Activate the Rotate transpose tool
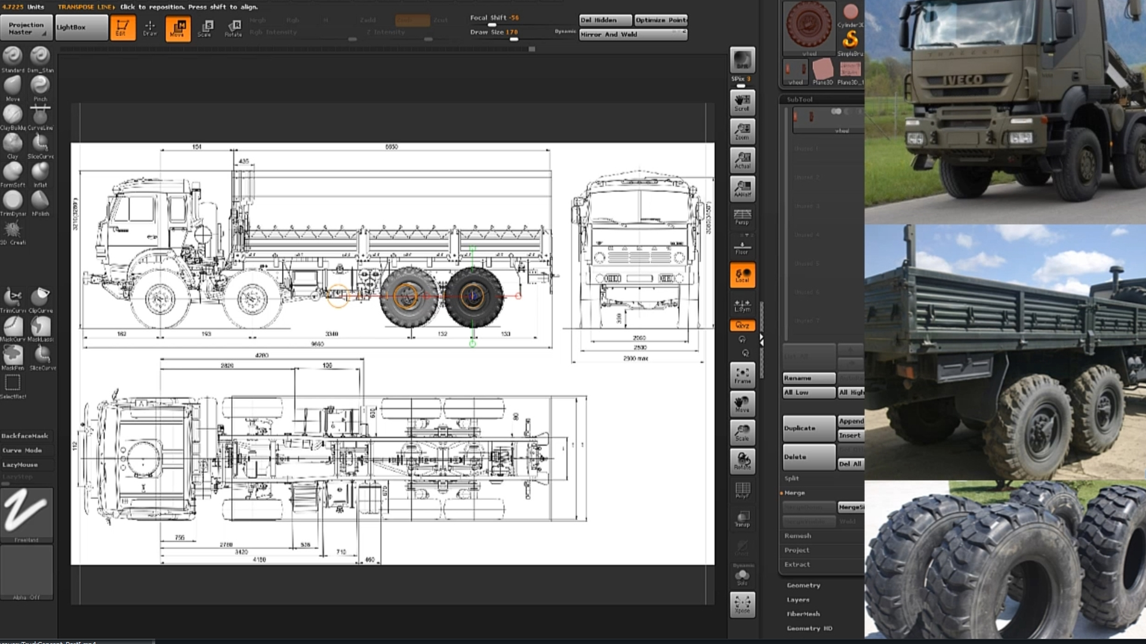Screen dimensions: 1146x644 coord(233,27)
